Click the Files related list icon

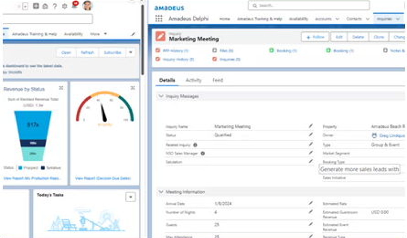point(215,50)
